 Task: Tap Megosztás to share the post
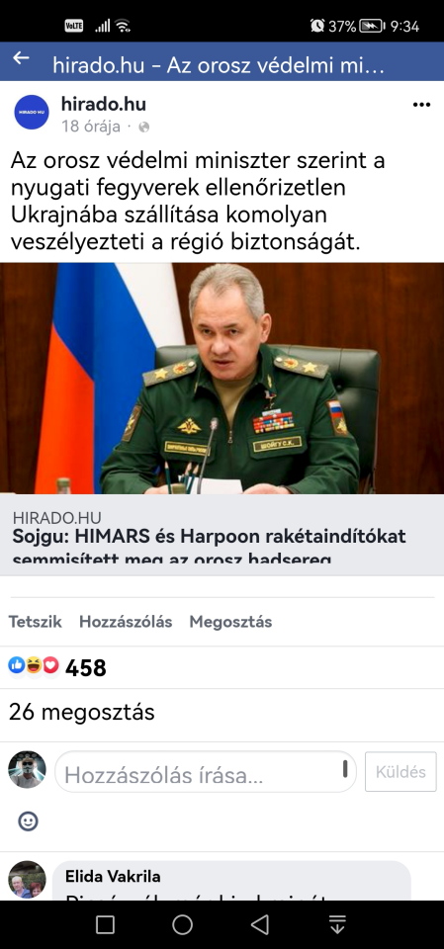click(230, 622)
